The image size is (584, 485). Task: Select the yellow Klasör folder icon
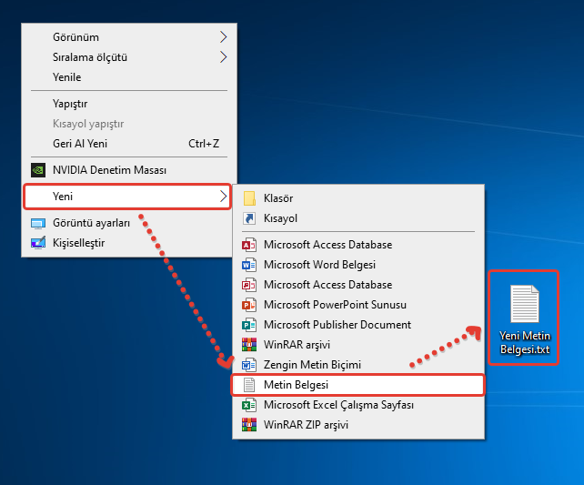click(249, 198)
